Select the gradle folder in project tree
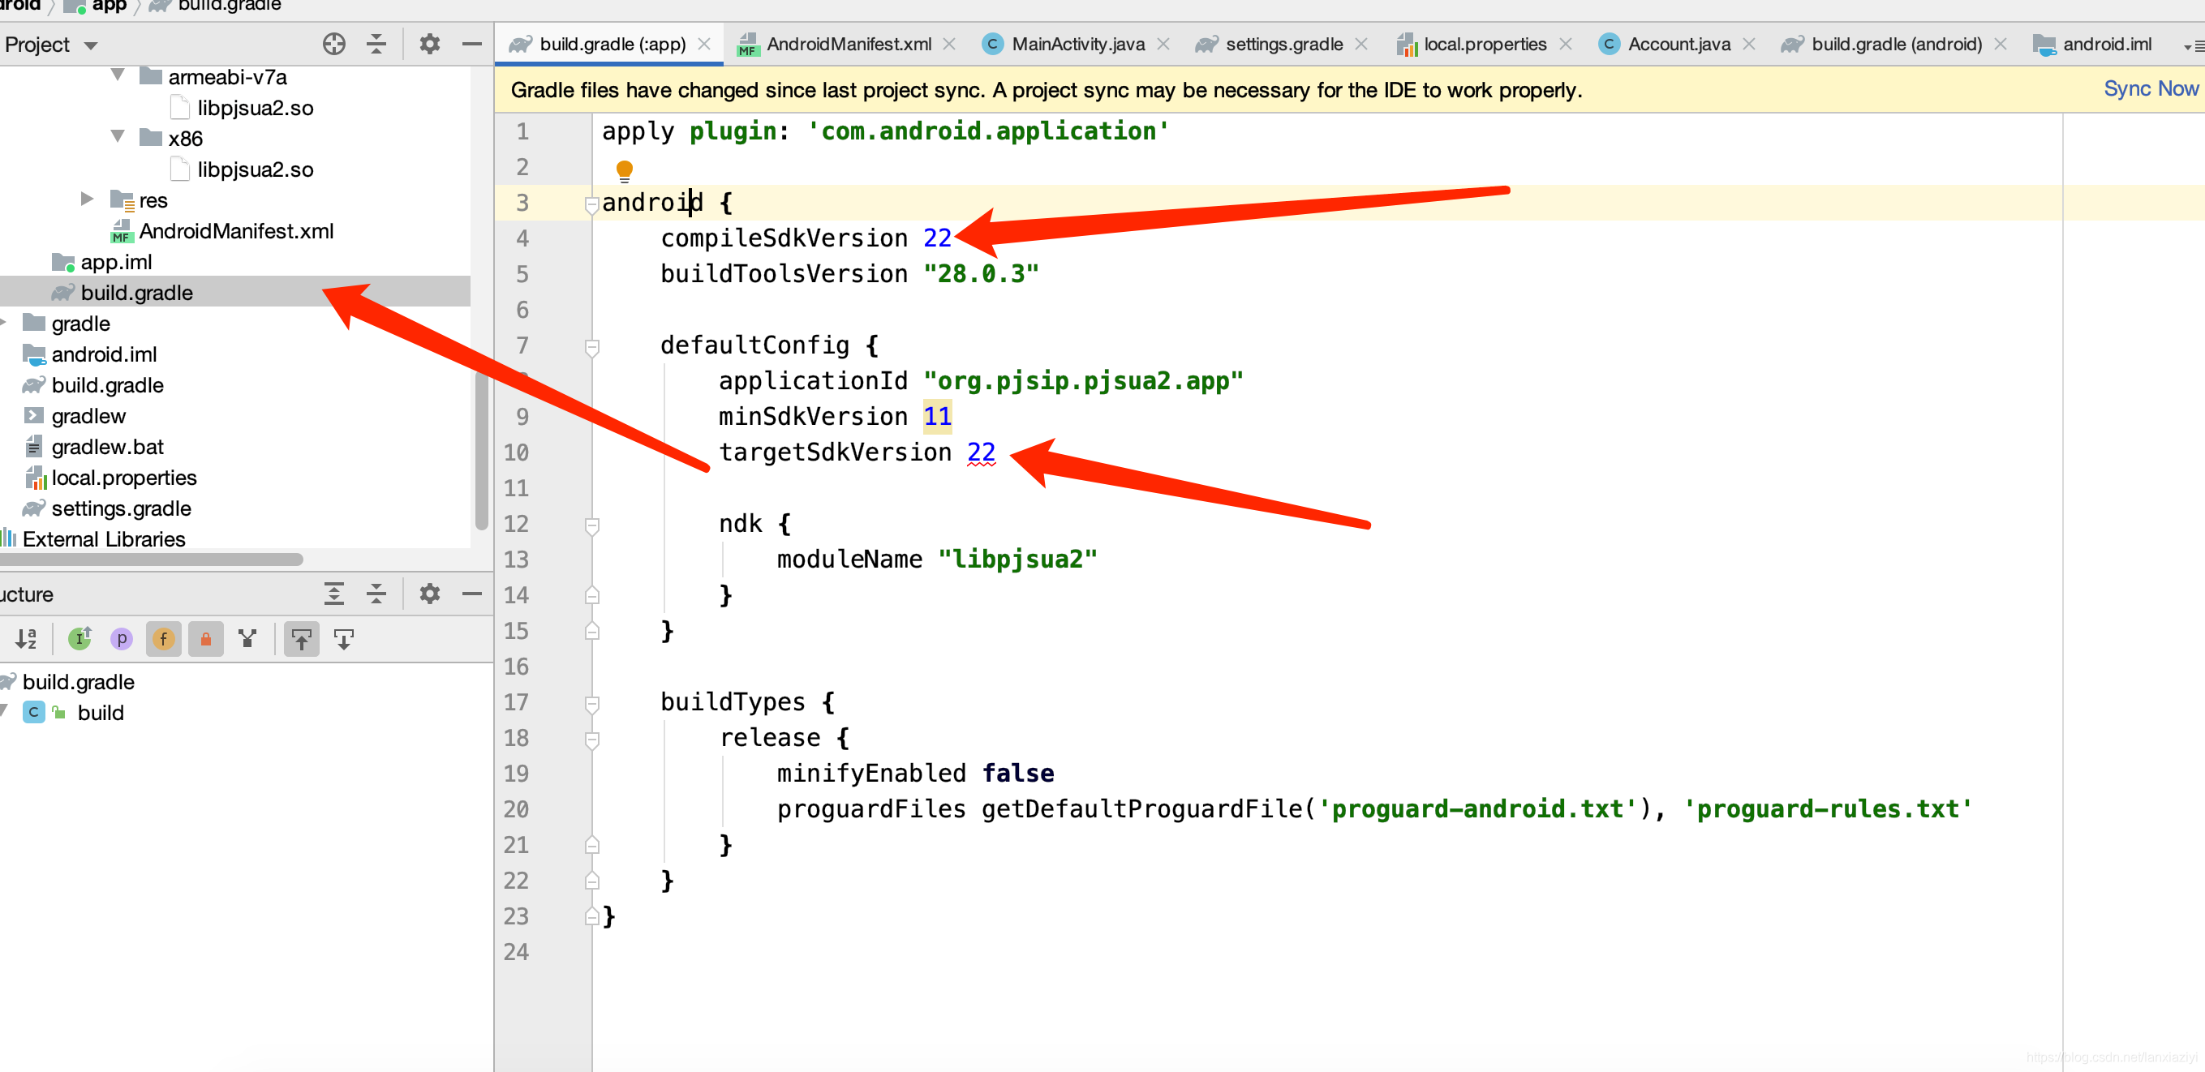 (x=67, y=323)
